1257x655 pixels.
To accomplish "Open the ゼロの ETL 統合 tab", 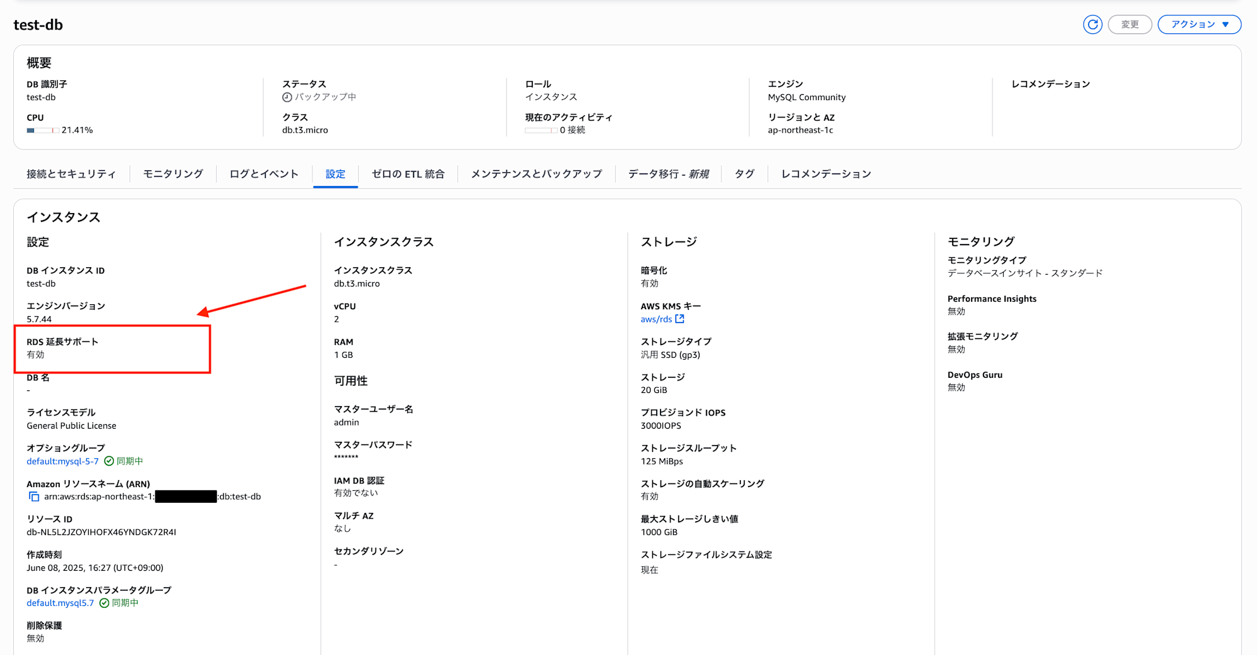I will point(408,173).
